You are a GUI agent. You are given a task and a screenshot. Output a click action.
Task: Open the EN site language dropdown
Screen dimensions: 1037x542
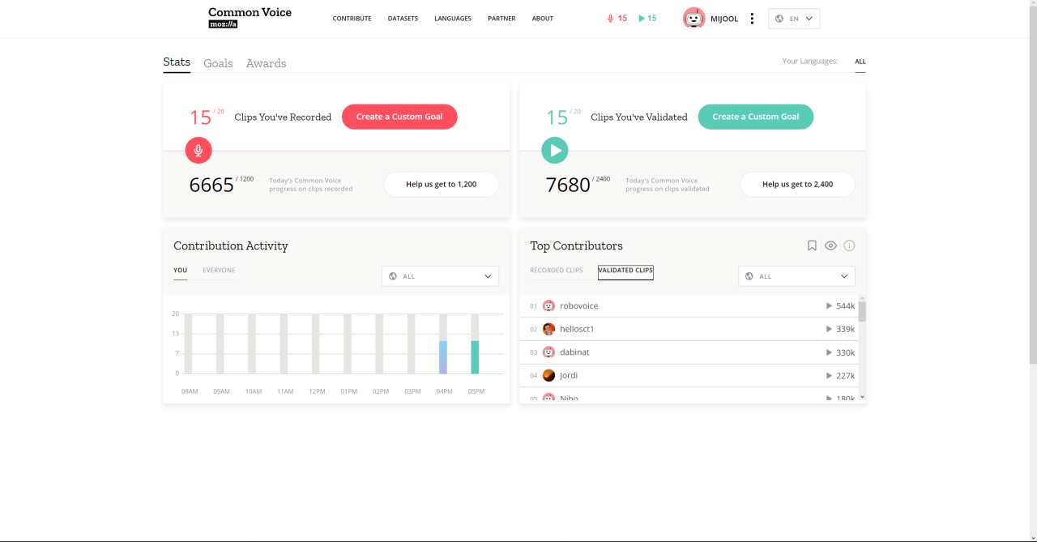794,19
